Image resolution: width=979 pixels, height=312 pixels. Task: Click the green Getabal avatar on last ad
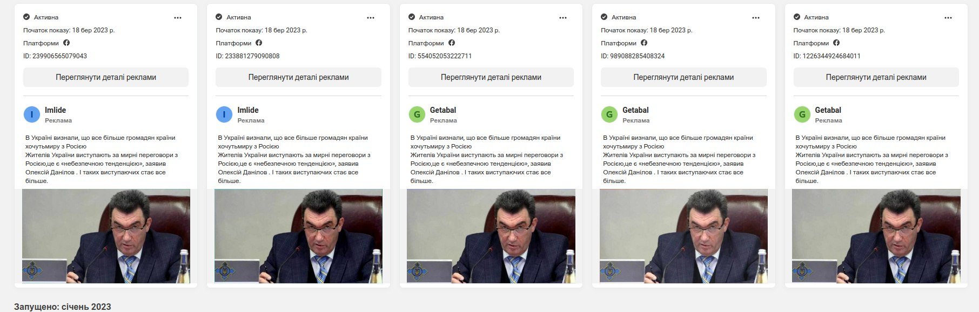[x=802, y=114]
